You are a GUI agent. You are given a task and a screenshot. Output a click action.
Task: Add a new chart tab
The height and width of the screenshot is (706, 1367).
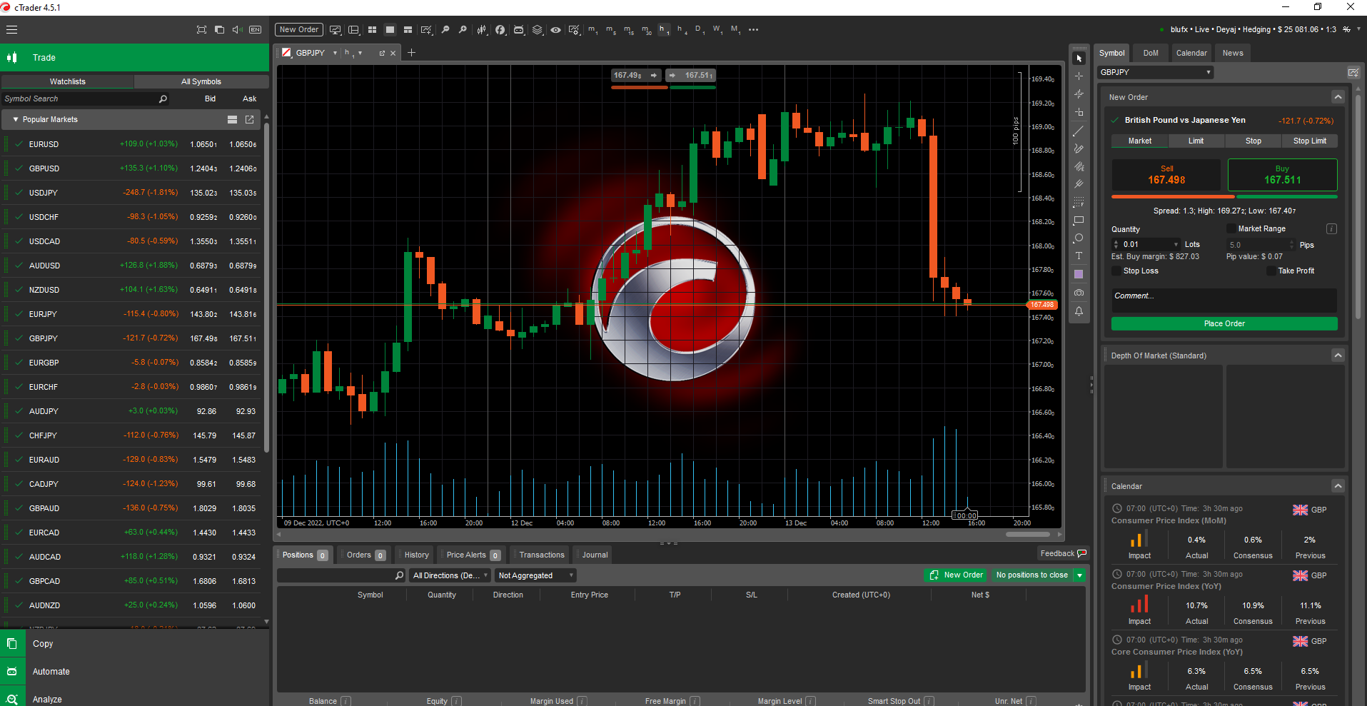tap(411, 53)
